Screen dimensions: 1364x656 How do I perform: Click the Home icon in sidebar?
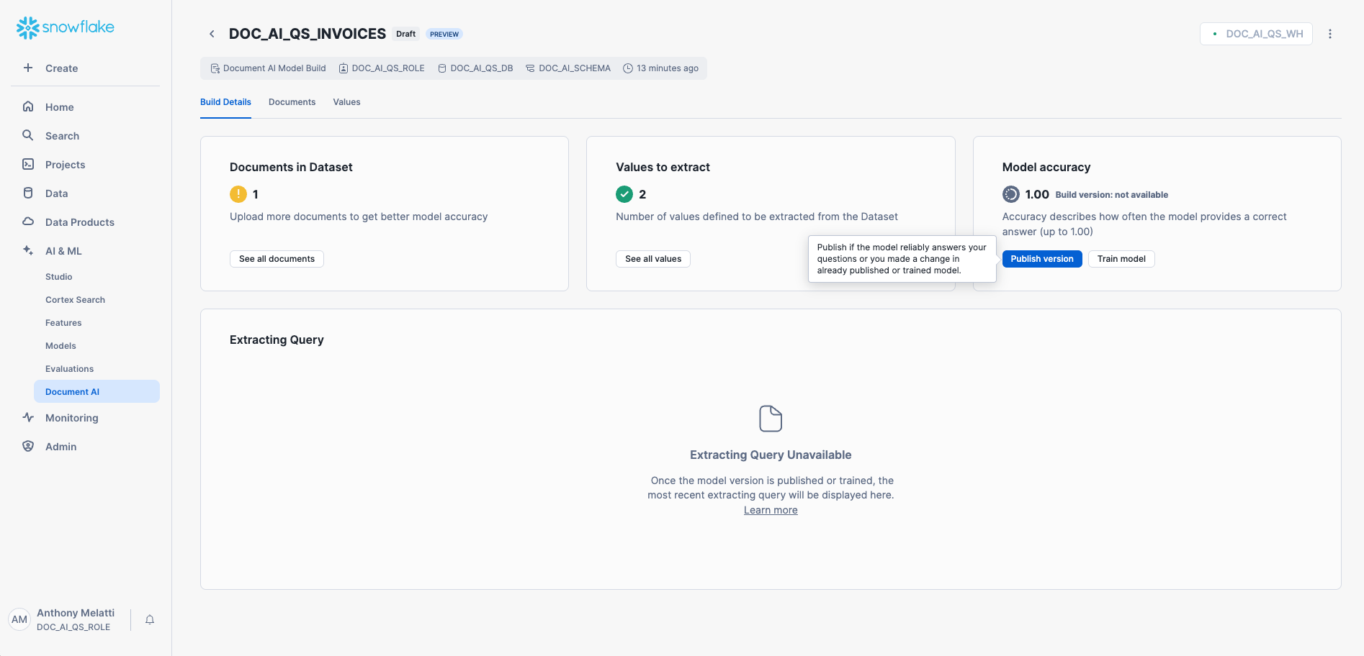click(x=28, y=106)
